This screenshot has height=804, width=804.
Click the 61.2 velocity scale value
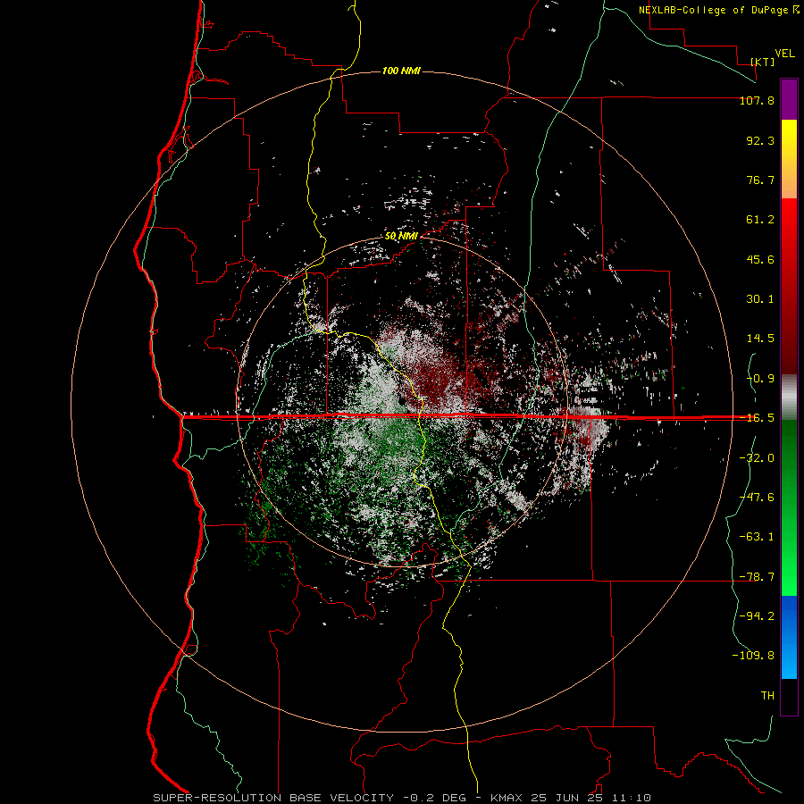click(760, 220)
